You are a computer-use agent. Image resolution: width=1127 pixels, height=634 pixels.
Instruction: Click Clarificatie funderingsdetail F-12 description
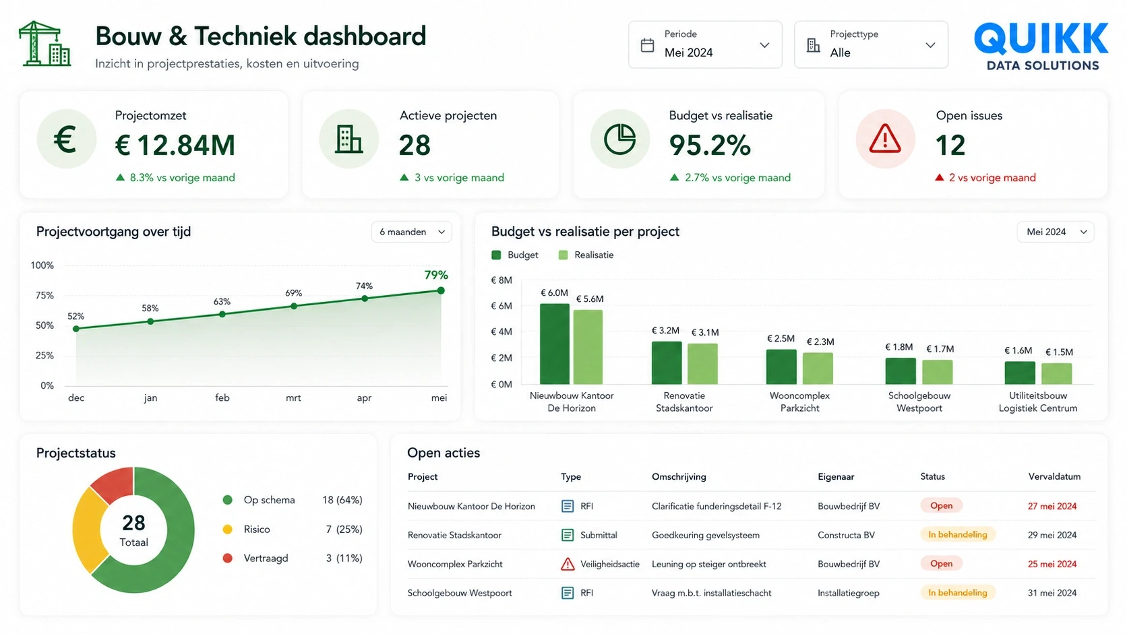pyautogui.click(x=717, y=506)
